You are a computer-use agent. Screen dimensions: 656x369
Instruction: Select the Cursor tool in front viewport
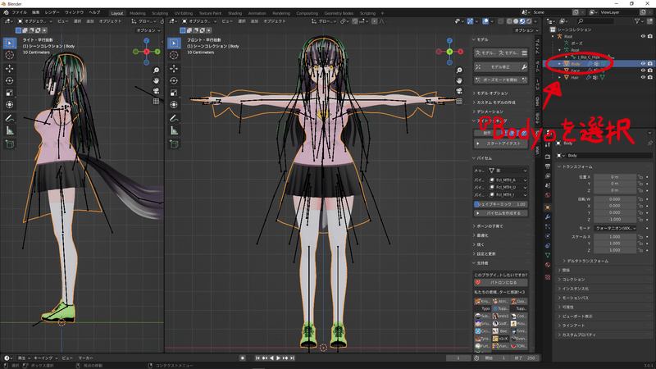[x=174, y=55]
